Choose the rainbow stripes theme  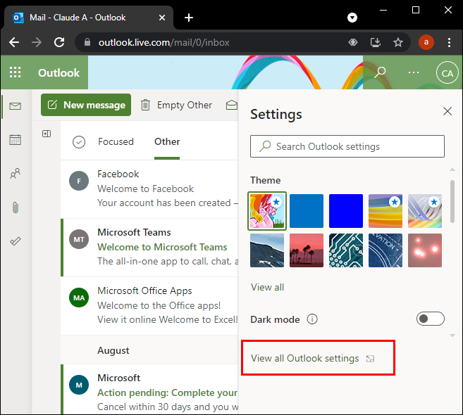(x=385, y=211)
